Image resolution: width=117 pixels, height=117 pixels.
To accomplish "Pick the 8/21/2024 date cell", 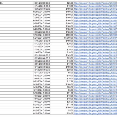I will [x=41, y=105].
